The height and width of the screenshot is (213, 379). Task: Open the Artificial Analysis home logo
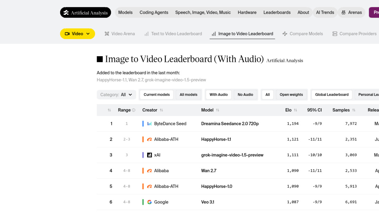click(x=86, y=13)
